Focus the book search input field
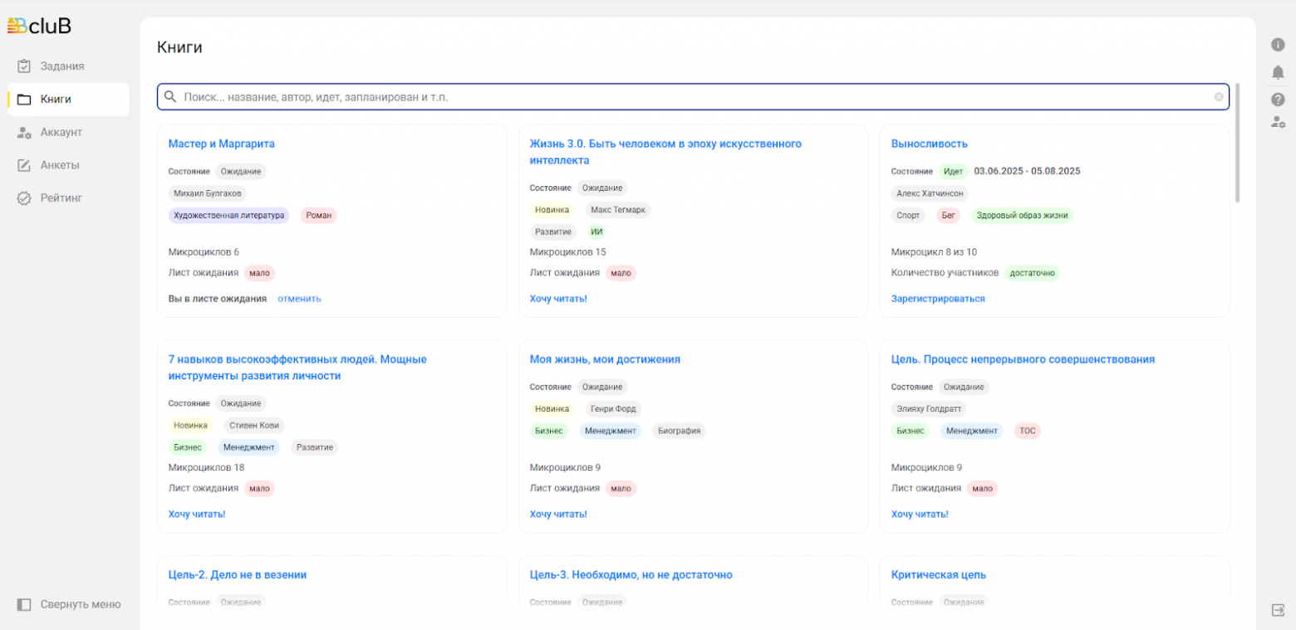 click(690, 97)
